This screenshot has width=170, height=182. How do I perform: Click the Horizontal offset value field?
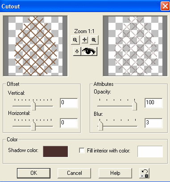tap(69, 123)
